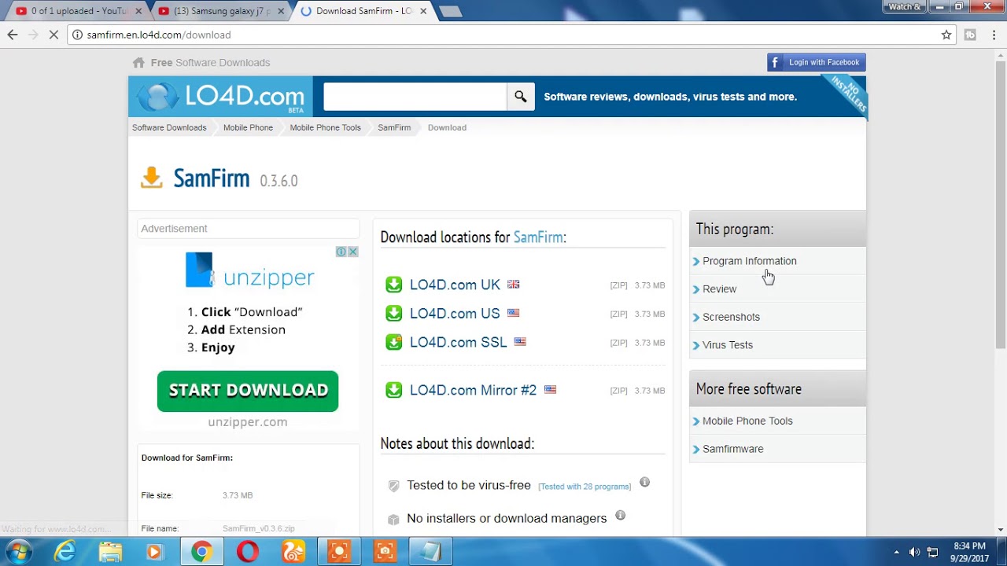Viewport: 1007px width, 566px height.
Task: Show hidden tray icons arrow
Action: [x=896, y=552]
